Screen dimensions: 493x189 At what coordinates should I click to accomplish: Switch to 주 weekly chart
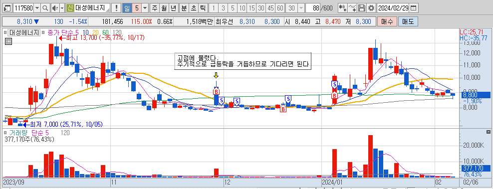click(x=155, y=8)
